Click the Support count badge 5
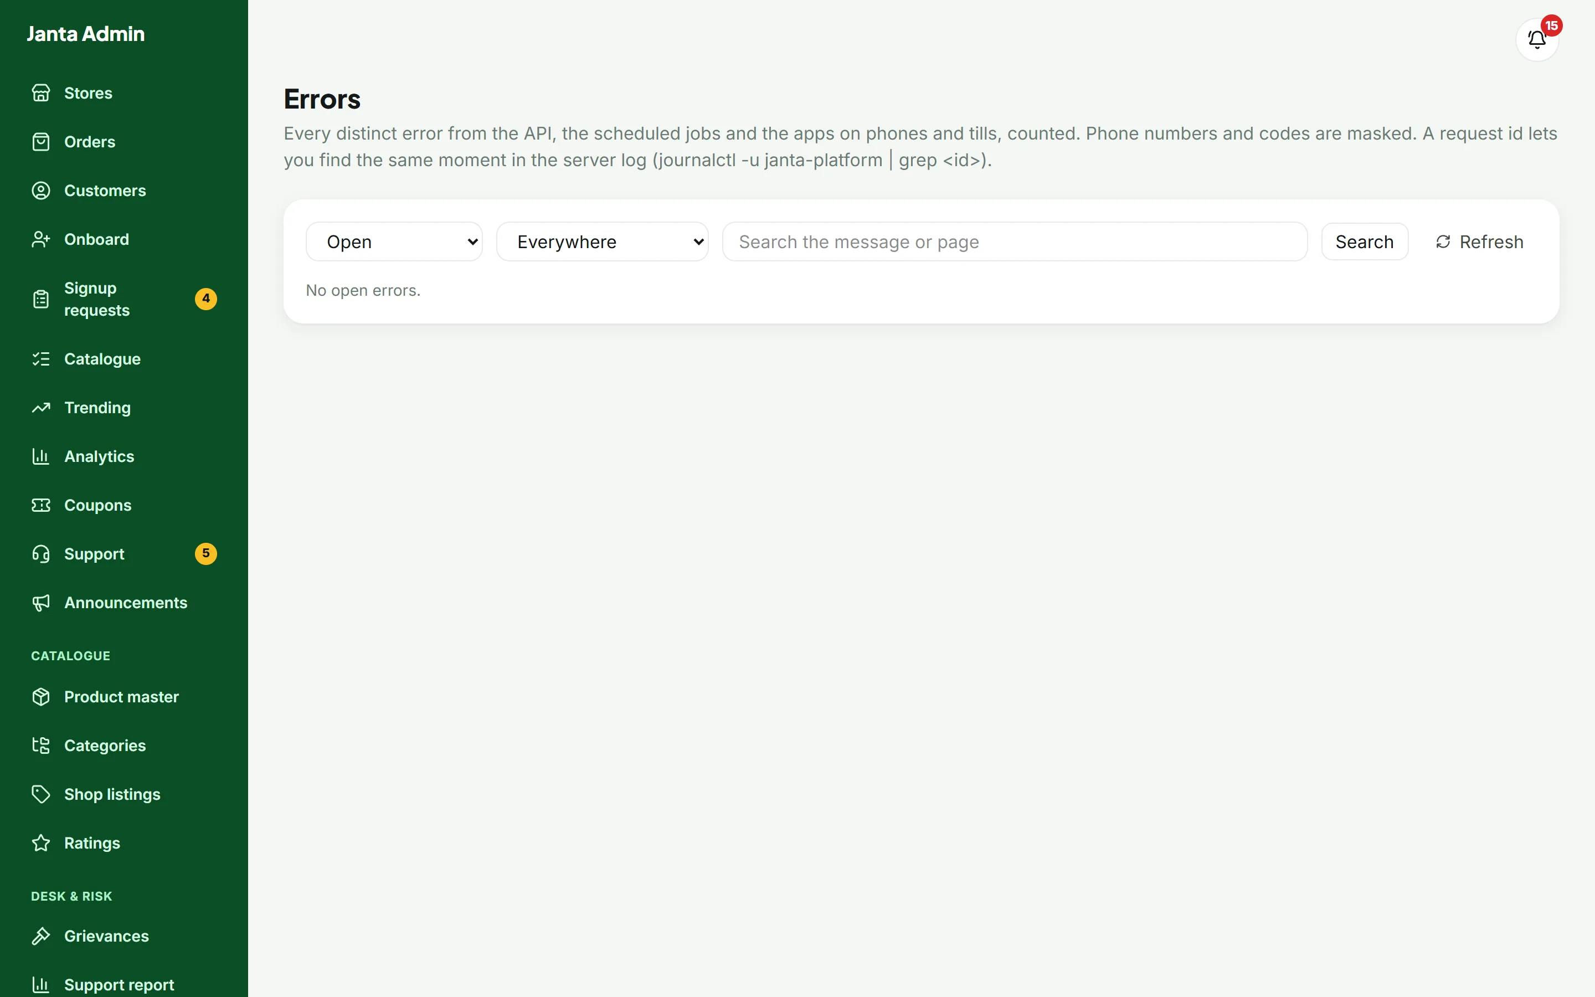 [x=205, y=554]
